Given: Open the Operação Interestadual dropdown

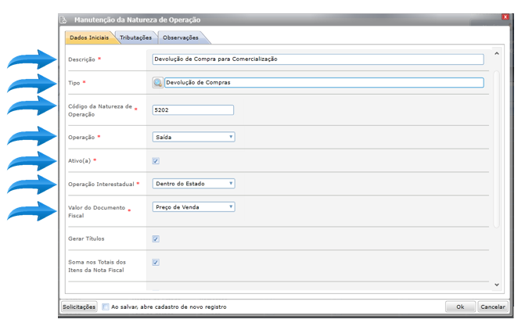Looking at the screenshot, I should pyautogui.click(x=193, y=184).
